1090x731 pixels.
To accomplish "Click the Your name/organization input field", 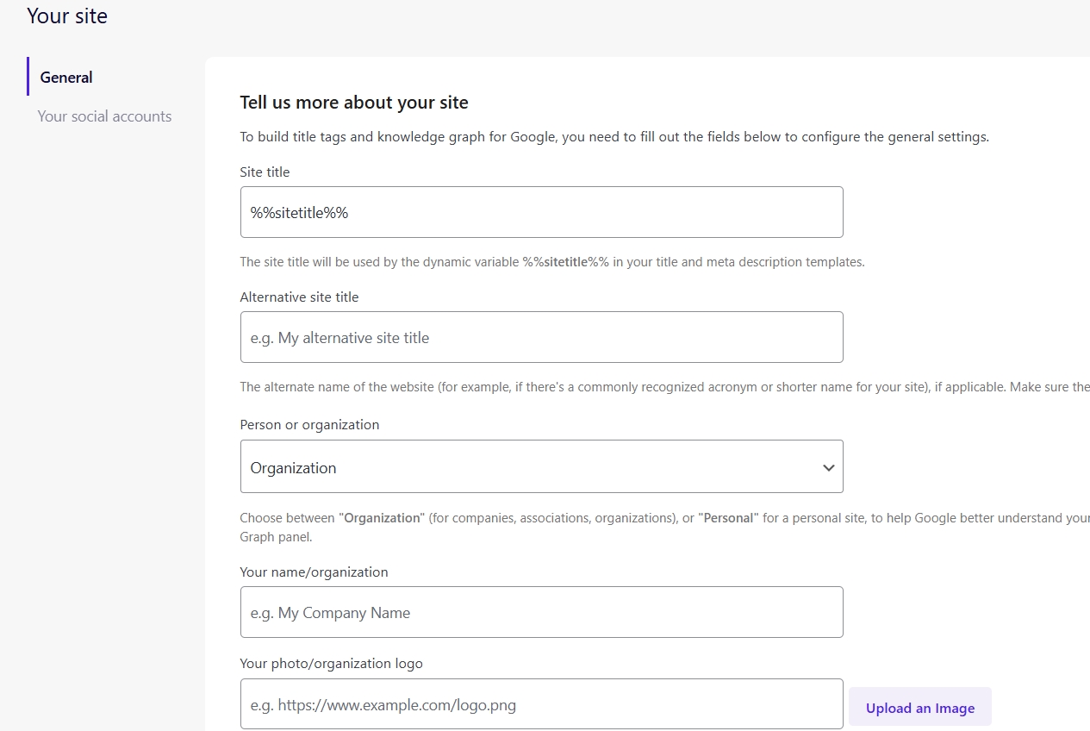I will click(541, 612).
